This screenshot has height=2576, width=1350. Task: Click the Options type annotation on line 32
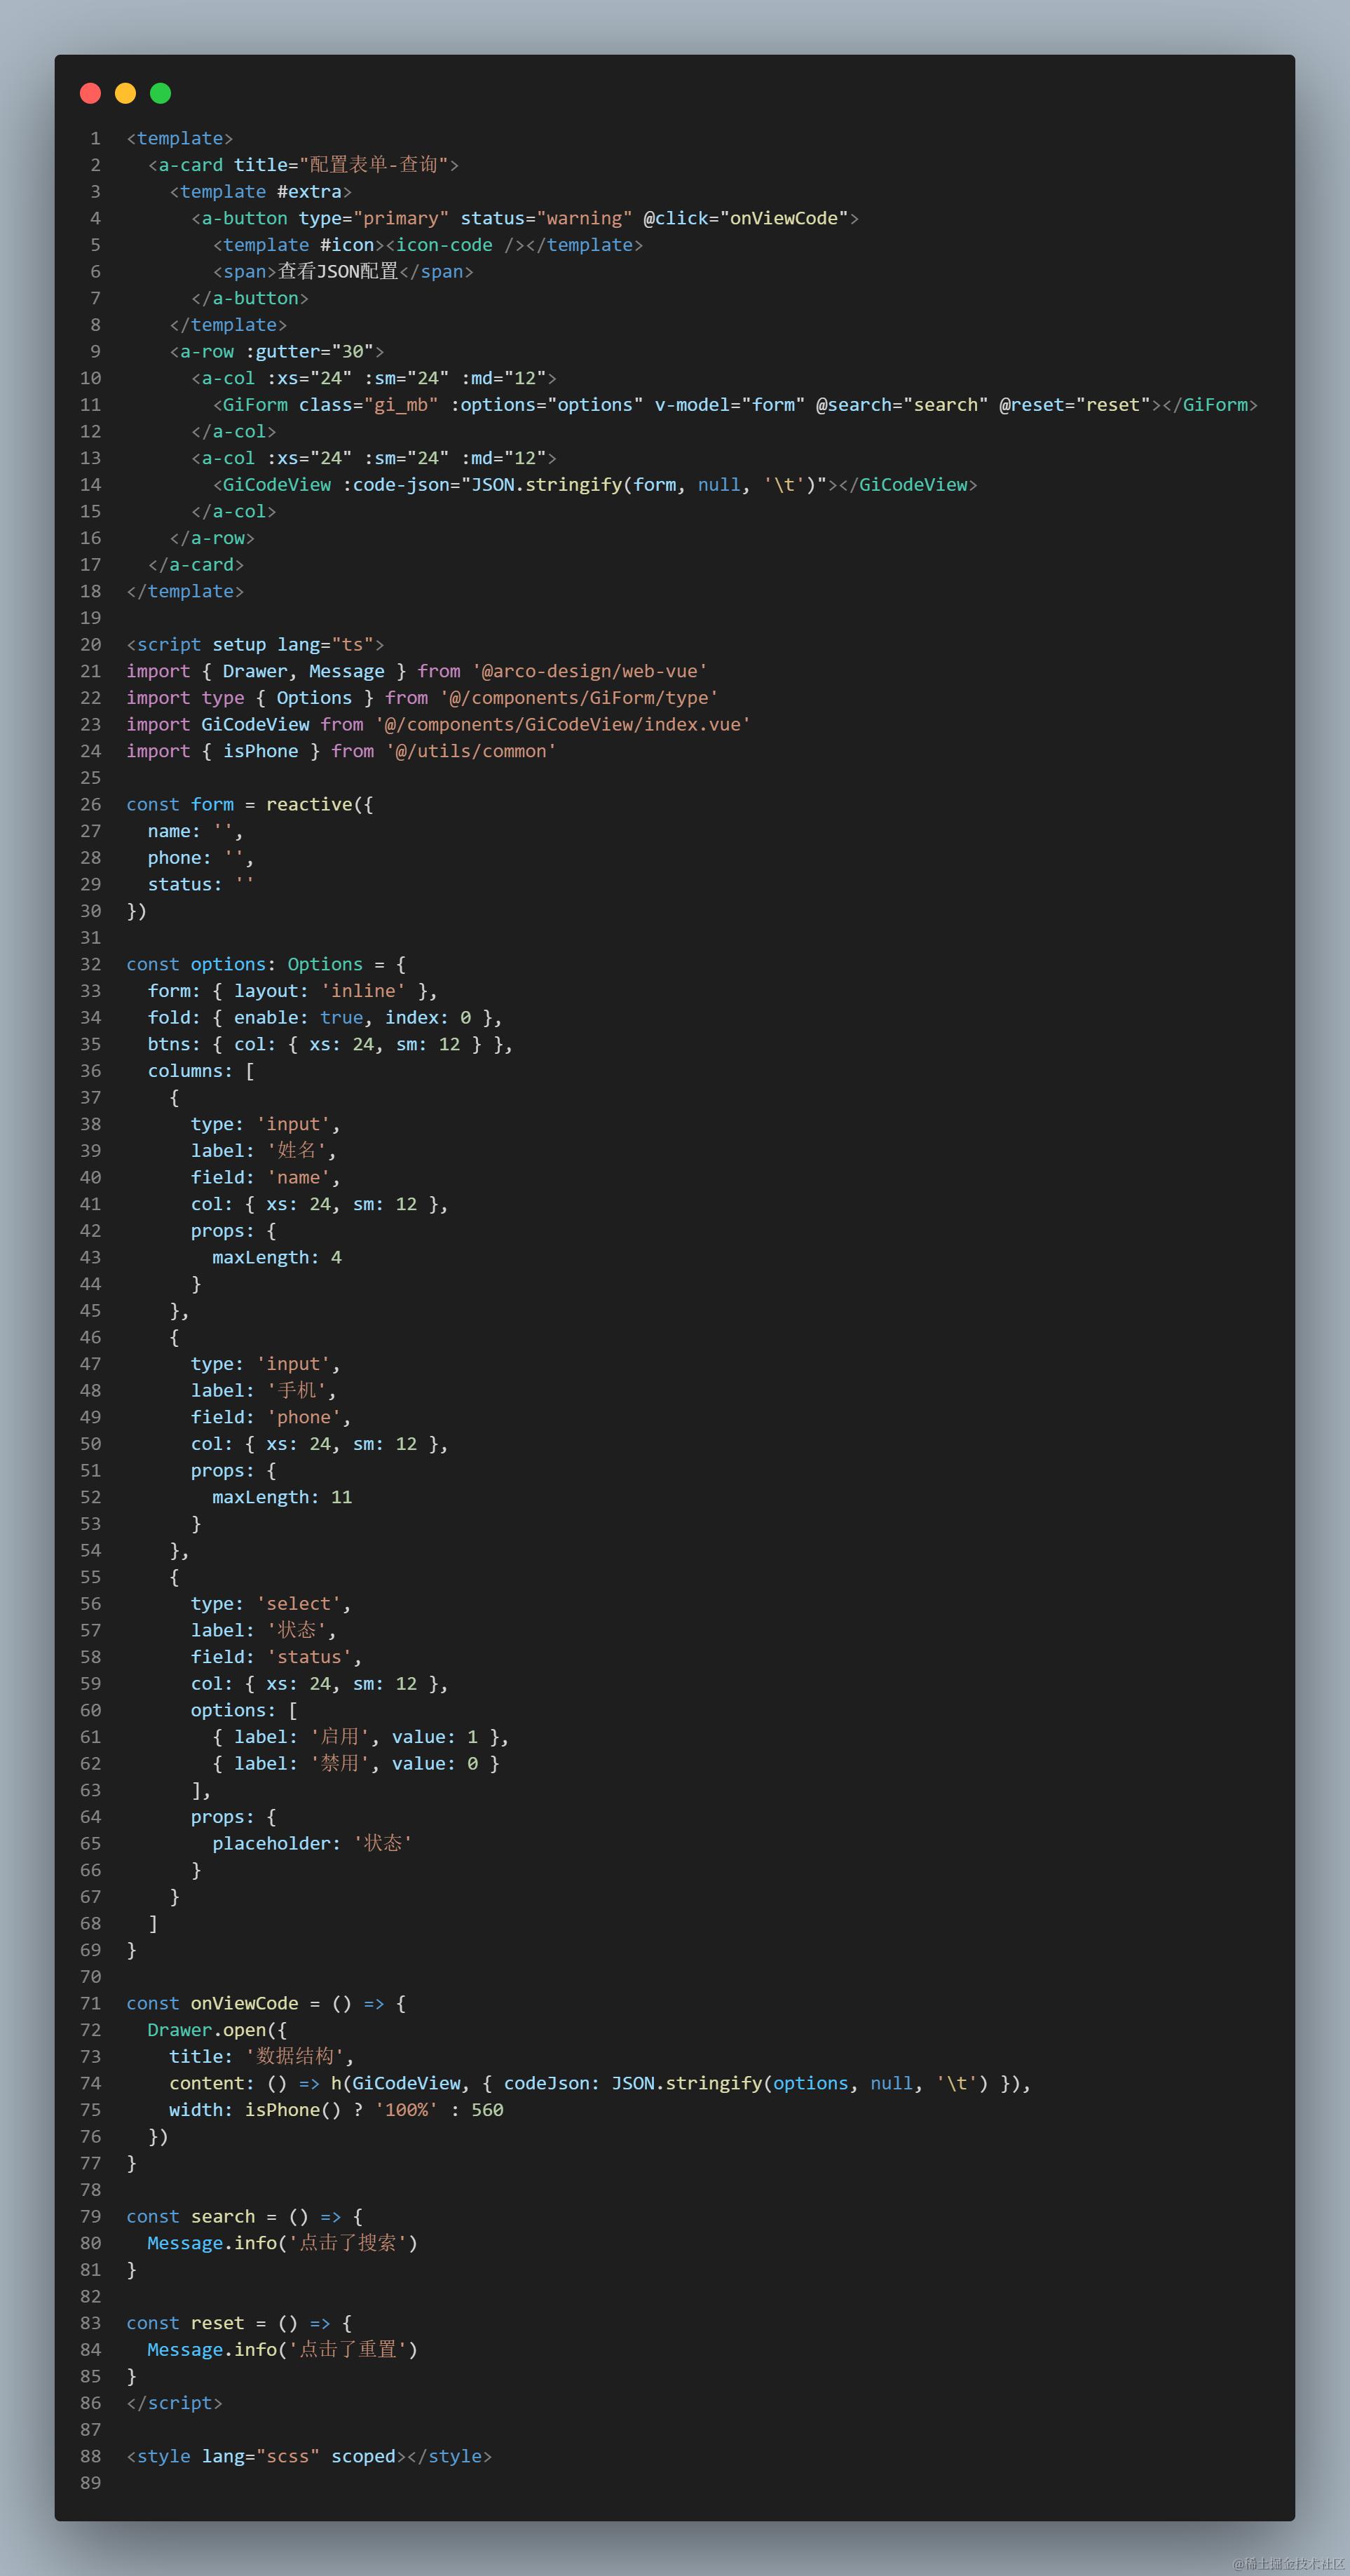pos(325,964)
